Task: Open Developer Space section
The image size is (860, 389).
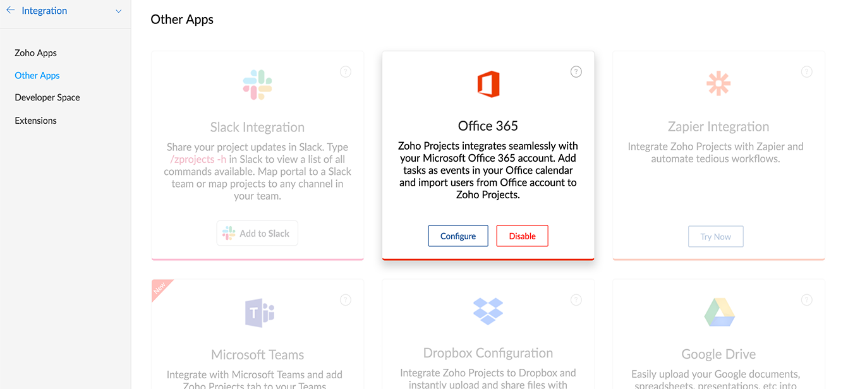Action: [47, 97]
